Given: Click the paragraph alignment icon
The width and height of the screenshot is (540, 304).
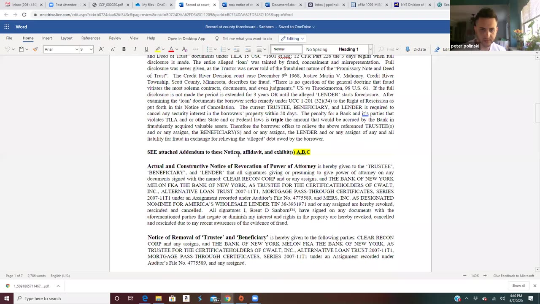Looking at the screenshot, I should (259, 49).
